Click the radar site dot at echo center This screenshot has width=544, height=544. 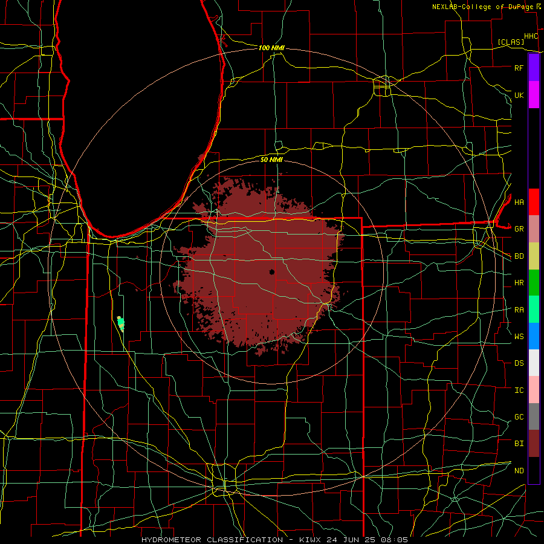click(x=272, y=271)
